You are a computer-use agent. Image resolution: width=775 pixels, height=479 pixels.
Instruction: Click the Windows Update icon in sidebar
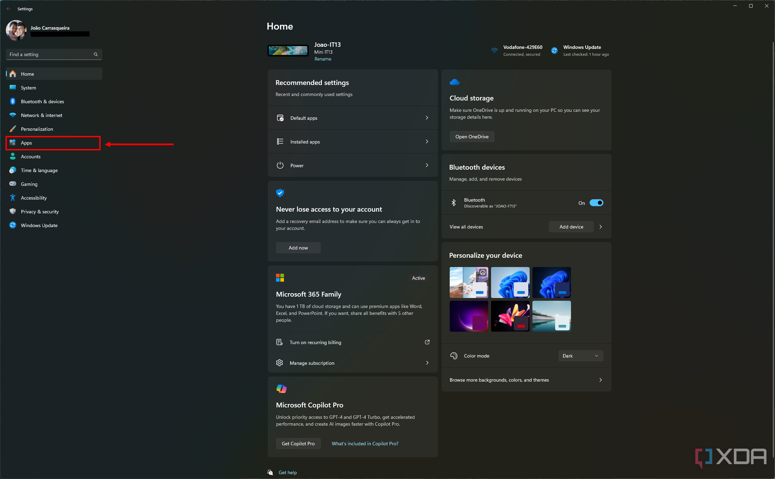pyautogui.click(x=13, y=225)
